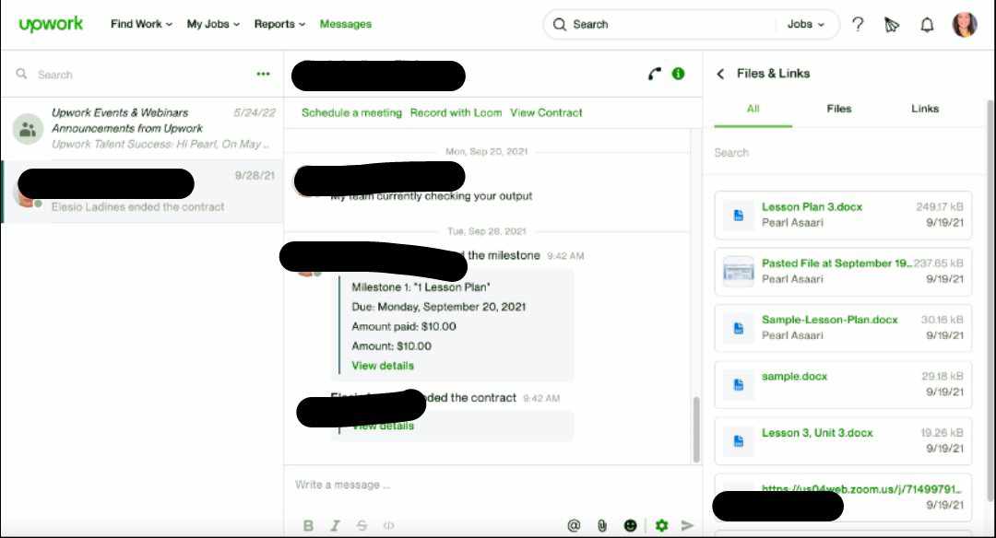This screenshot has width=996, height=538.
Task: Expand the My Jobs dropdown menu
Action: pos(213,24)
